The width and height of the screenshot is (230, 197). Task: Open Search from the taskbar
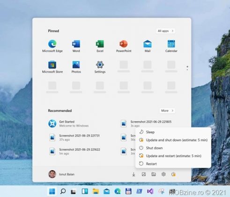coord(63,191)
